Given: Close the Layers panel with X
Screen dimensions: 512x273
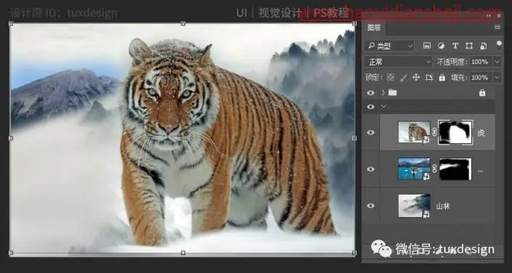Looking at the screenshot, I should tap(499, 15).
